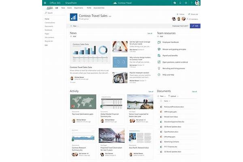243x162 pixels.
Task: Open the notifications bell
Action: point(180,3)
